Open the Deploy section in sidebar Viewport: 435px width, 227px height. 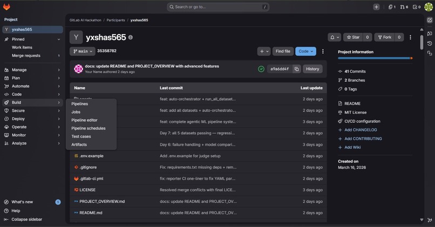point(32,119)
